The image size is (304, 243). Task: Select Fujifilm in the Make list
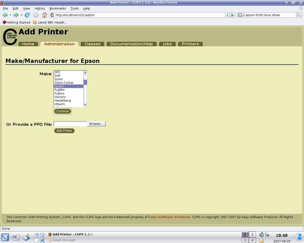pos(69,90)
